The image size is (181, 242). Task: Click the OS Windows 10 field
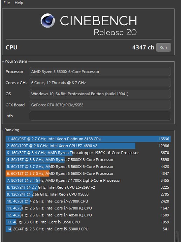(x=100, y=94)
